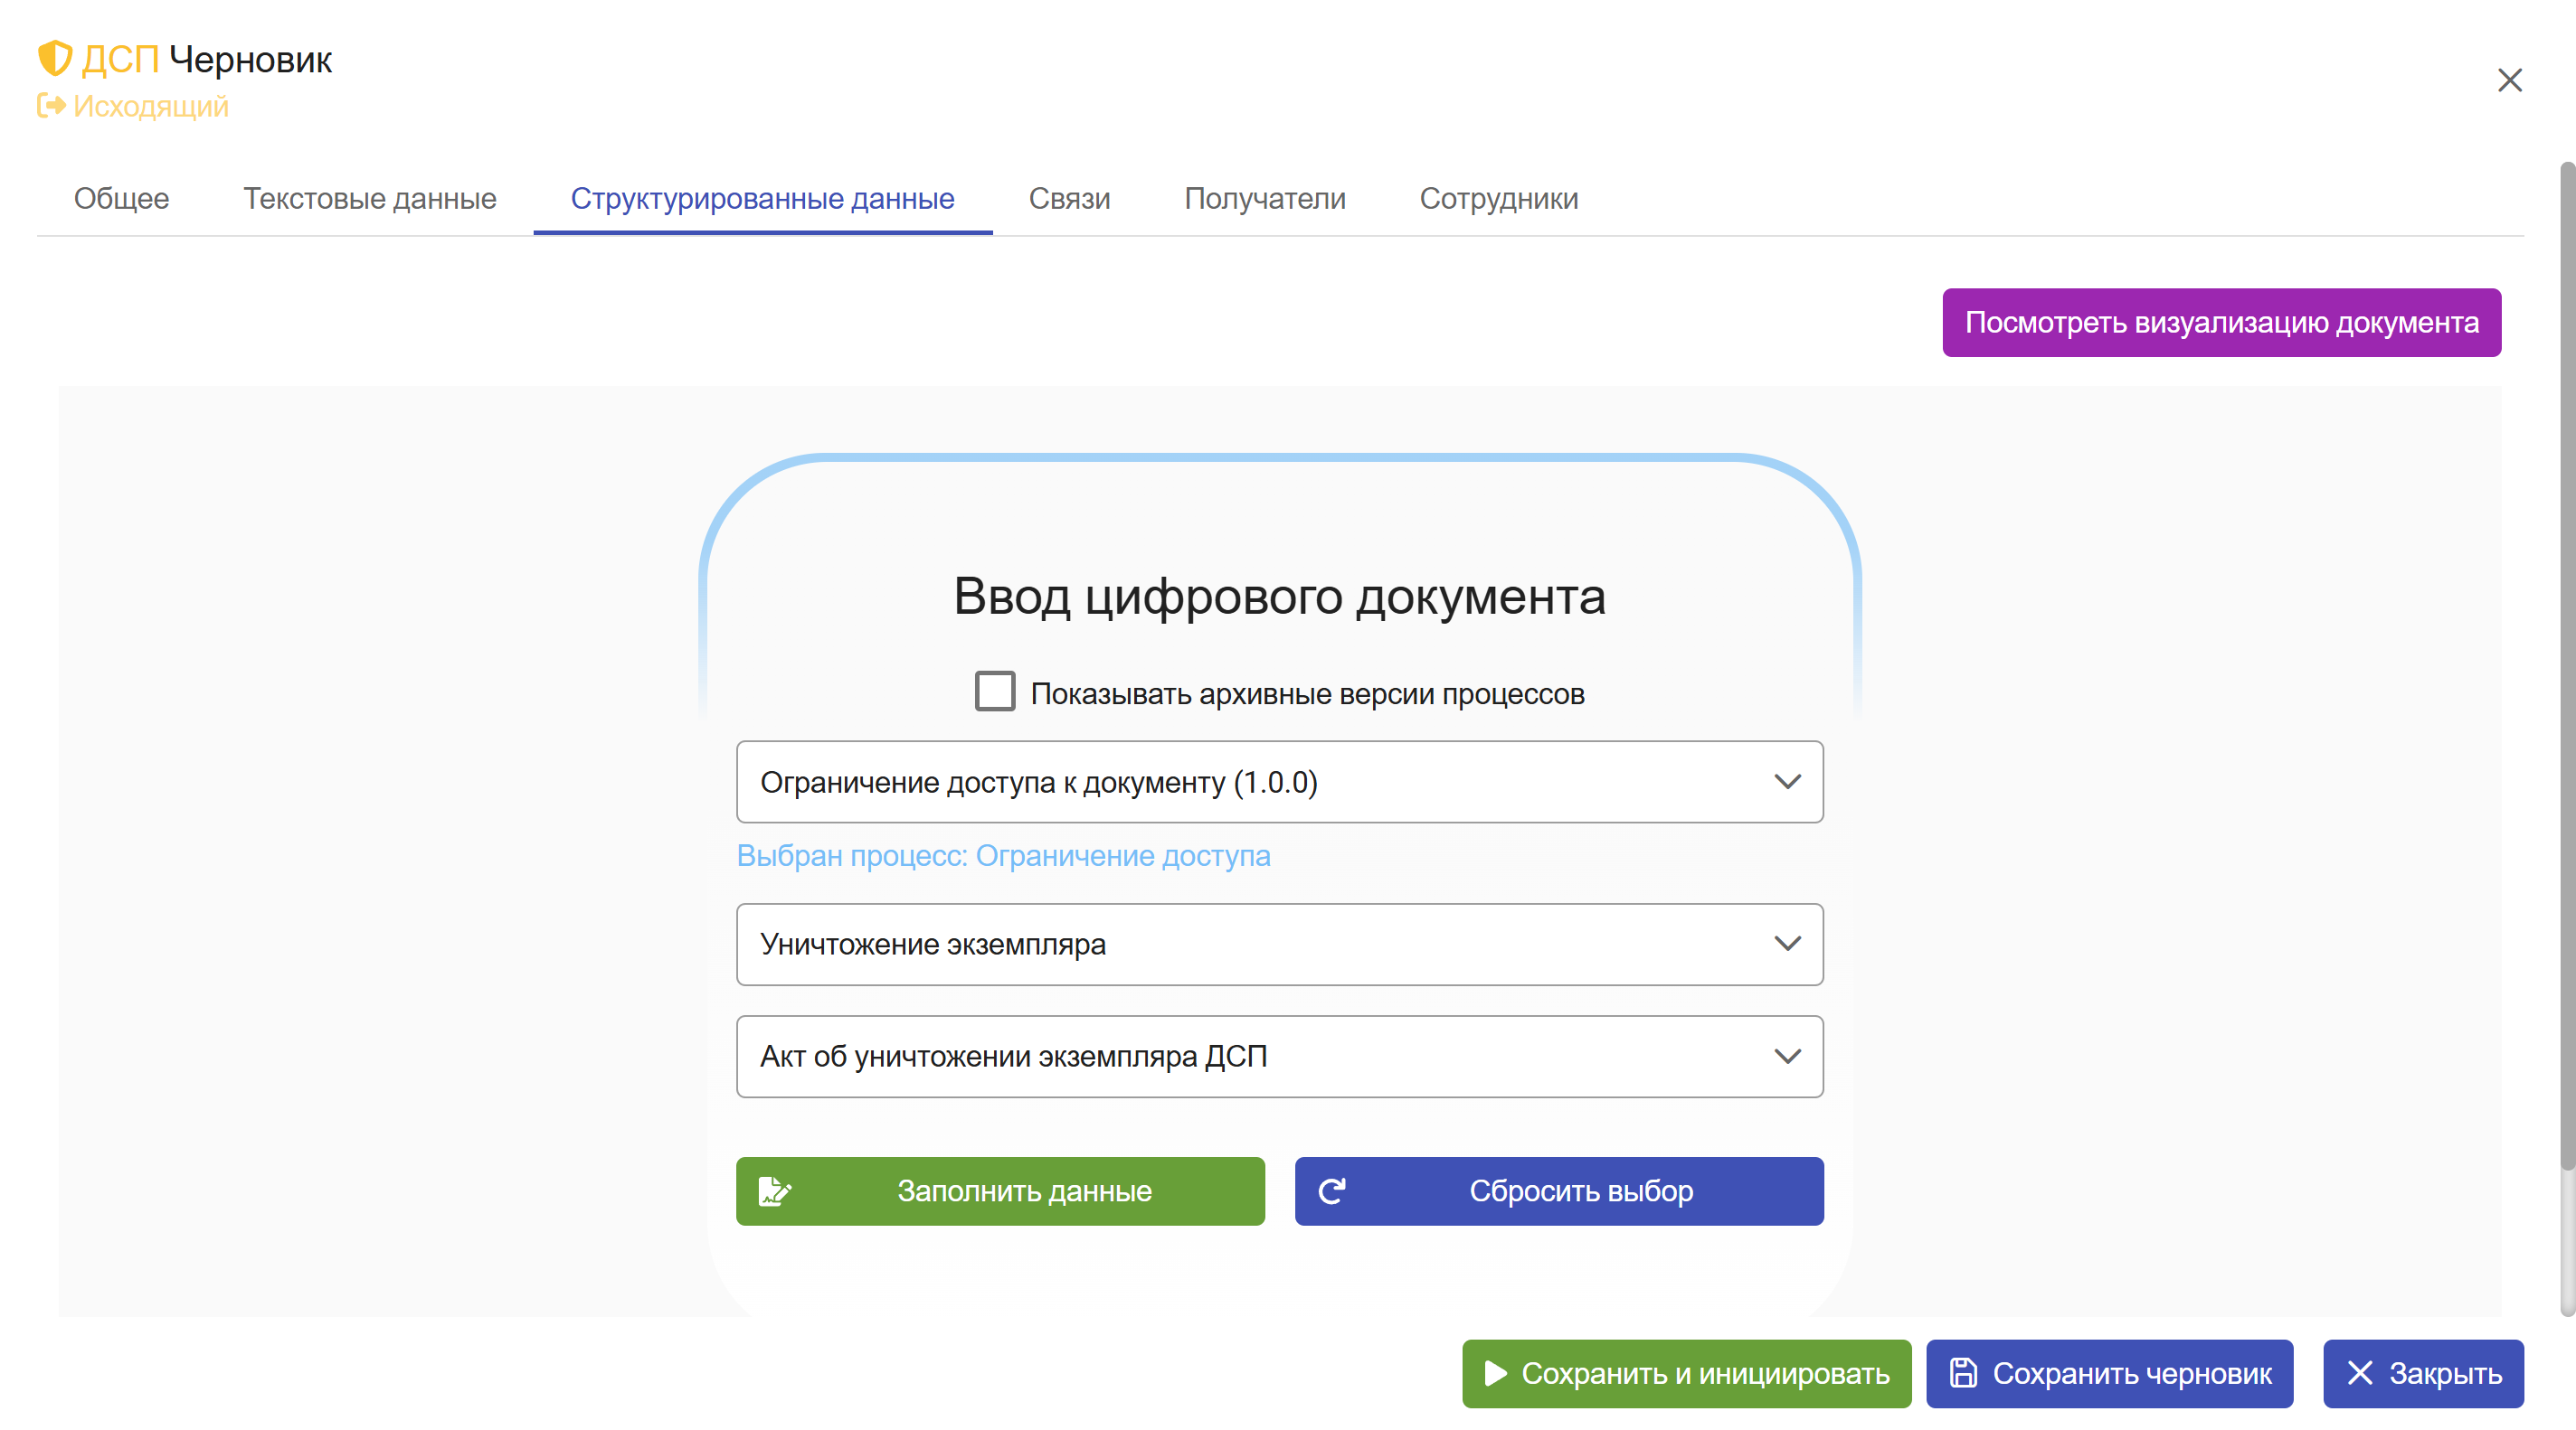Expand the Уничтожение экземпляра dropdown
Image resolution: width=2576 pixels, height=1430 pixels.
[1279, 945]
